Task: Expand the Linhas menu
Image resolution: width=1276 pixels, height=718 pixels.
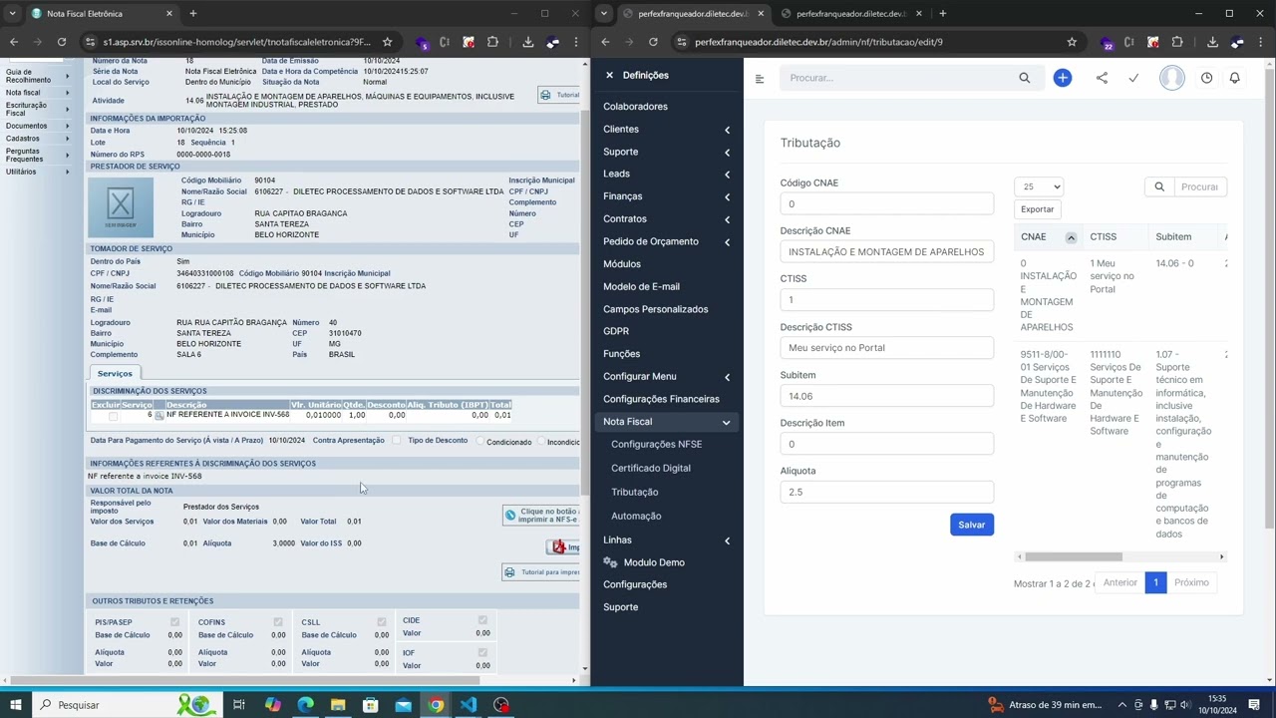Action: pos(667,540)
